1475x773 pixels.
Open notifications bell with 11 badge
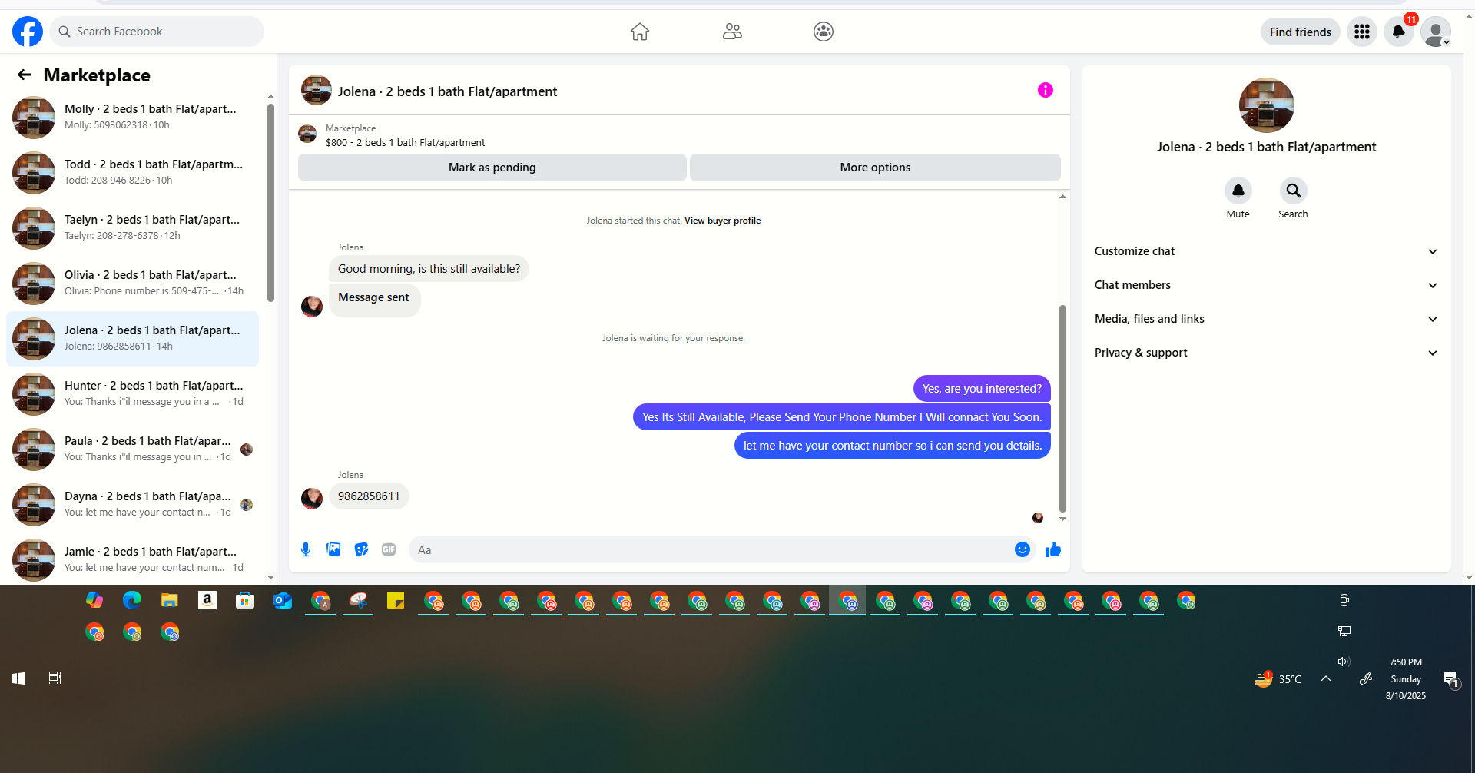[x=1399, y=32]
